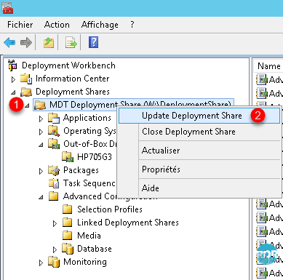
Task: Click the Advanced Configuration folder icon
Action: click(x=54, y=196)
